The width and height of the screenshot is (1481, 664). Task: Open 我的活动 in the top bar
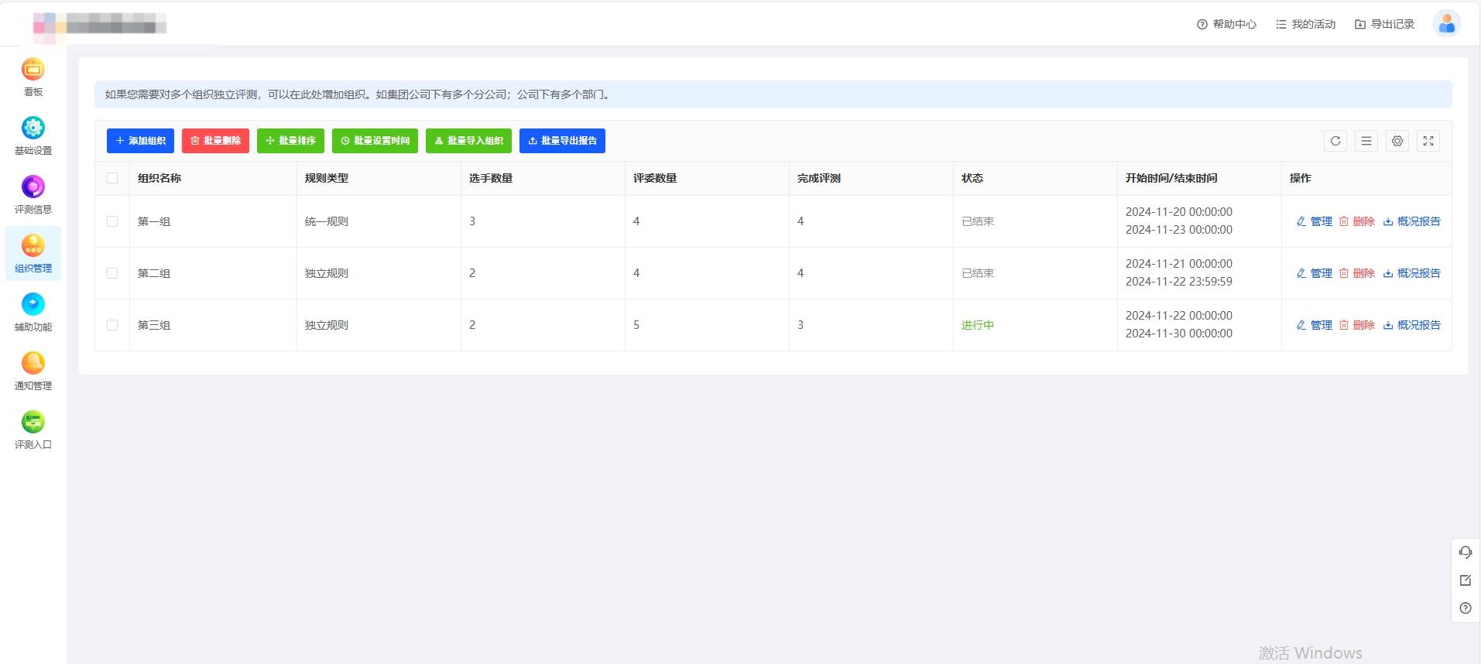pyautogui.click(x=1305, y=25)
